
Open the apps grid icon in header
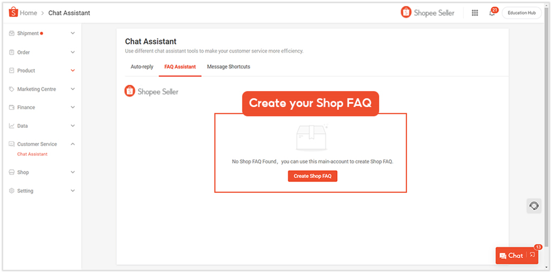click(475, 13)
